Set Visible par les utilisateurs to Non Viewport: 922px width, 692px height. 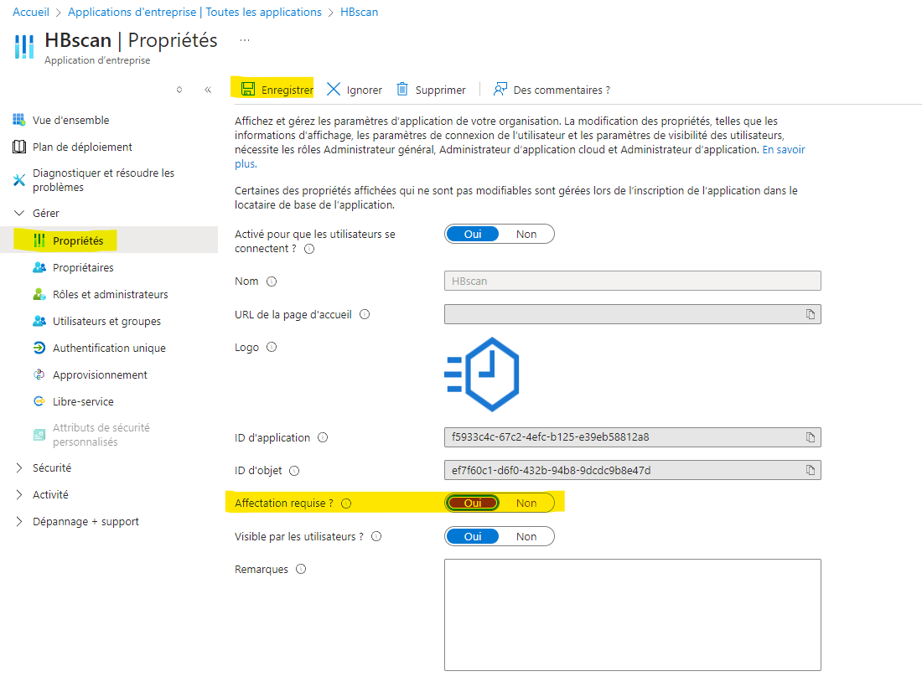[x=526, y=536]
